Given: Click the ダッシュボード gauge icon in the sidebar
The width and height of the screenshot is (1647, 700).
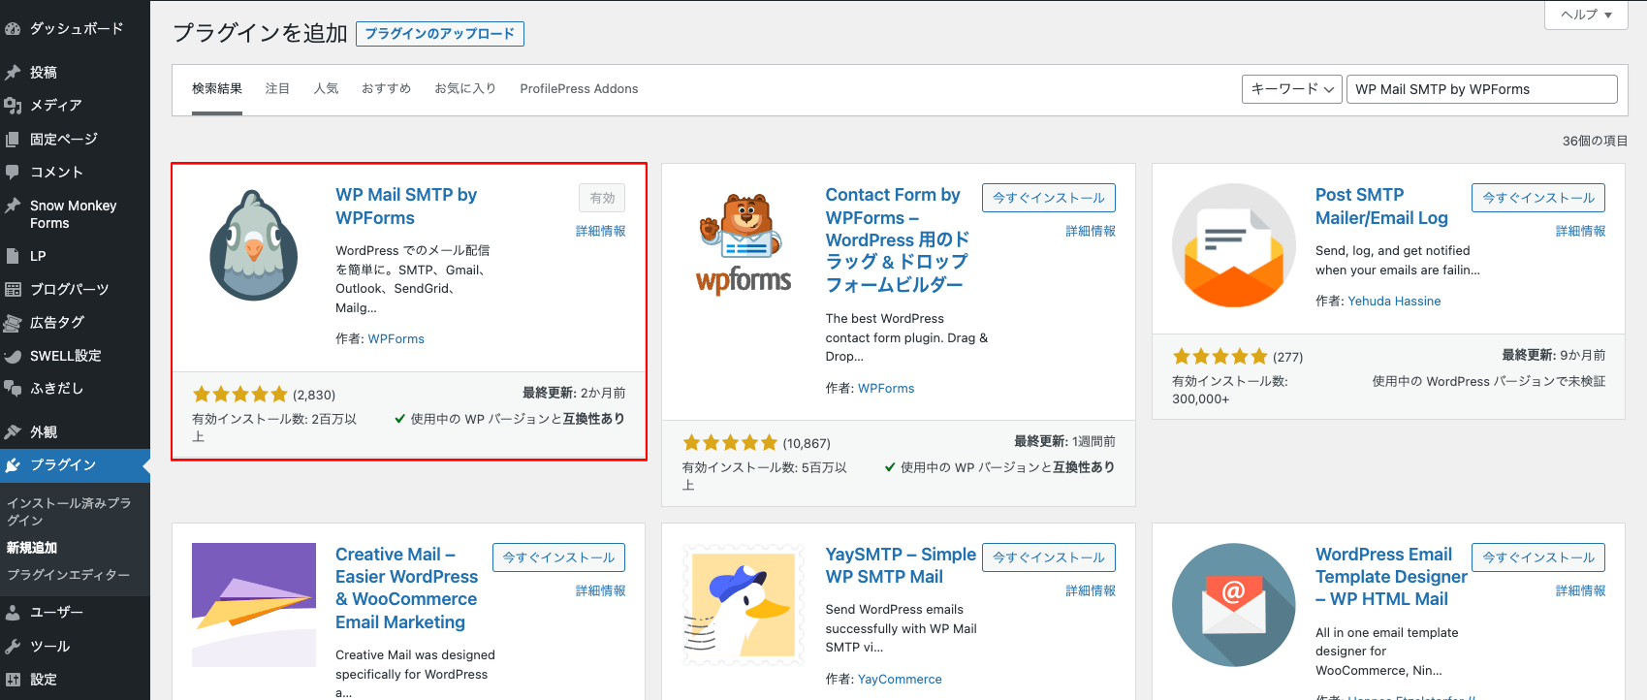Looking at the screenshot, I should click(x=13, y=29).
